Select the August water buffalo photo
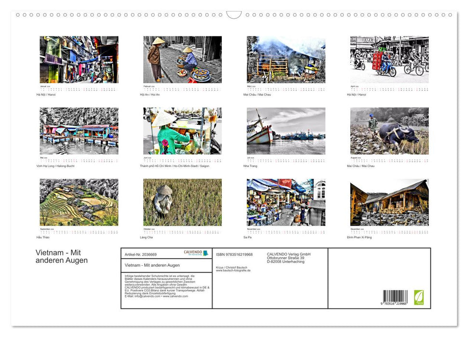The image size is (468, 337). [389, 131]
